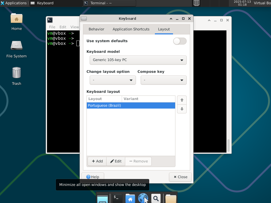Switch to the Behavior tab
This screenshot has height=203, width=271.
click(x=96, y=29)
